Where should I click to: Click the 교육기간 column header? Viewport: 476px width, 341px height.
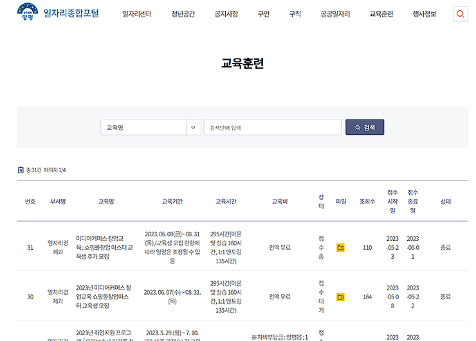(x=172, y=202)
